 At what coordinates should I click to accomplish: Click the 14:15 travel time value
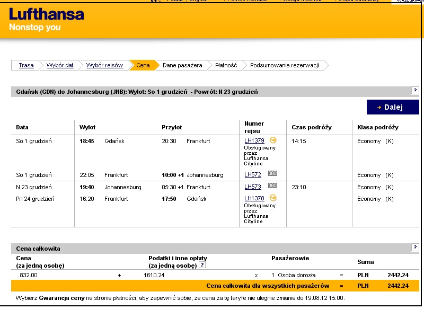click(x=299, y=141)
